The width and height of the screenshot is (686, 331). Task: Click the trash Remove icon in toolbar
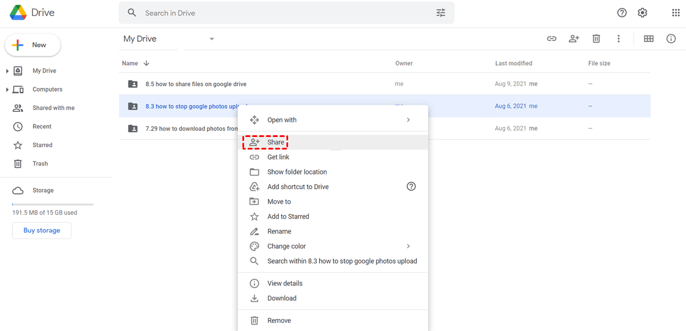tap(596, 39)
